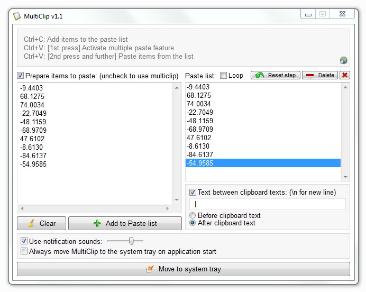Click the red X clear-list button
This screenshot has width=366, height=292.
[x=345, y=75]
